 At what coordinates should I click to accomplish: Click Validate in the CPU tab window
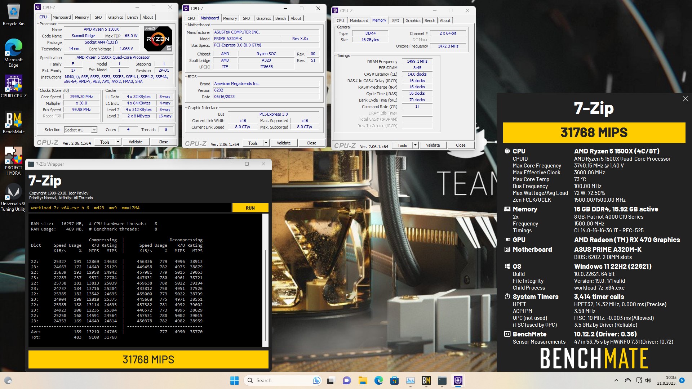(136, 142)
